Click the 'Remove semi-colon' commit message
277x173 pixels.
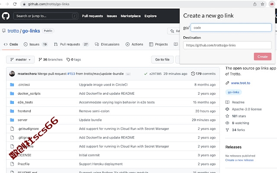[x=94, y=111]
